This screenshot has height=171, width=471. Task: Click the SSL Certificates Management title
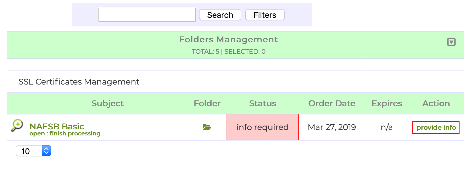(x=79, y=82)
